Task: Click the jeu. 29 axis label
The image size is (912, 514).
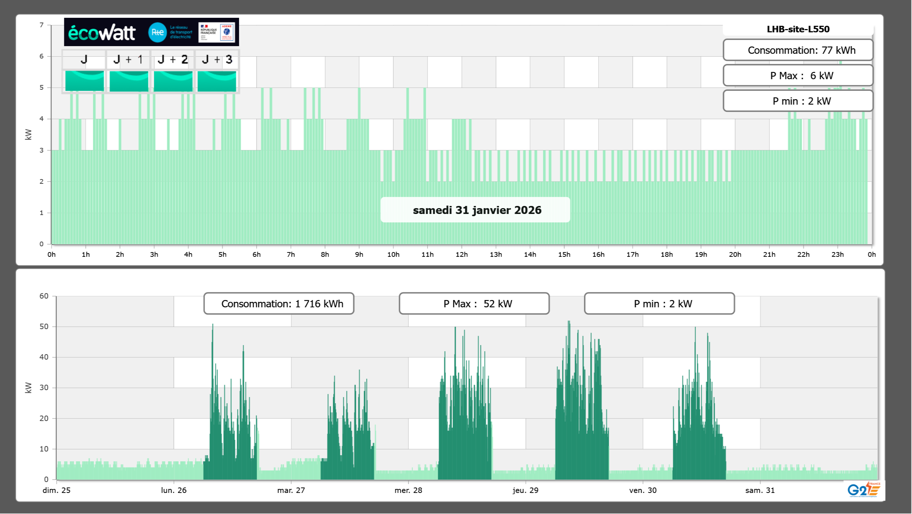Action: [x=525, y=490]
